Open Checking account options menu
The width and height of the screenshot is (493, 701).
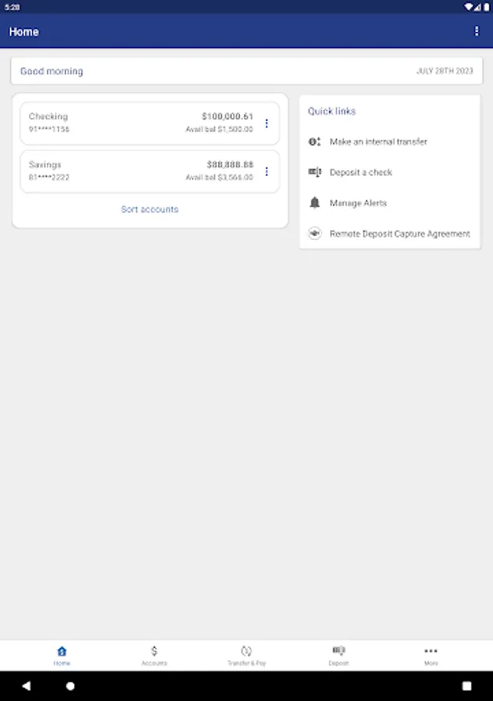click(266, 123)
